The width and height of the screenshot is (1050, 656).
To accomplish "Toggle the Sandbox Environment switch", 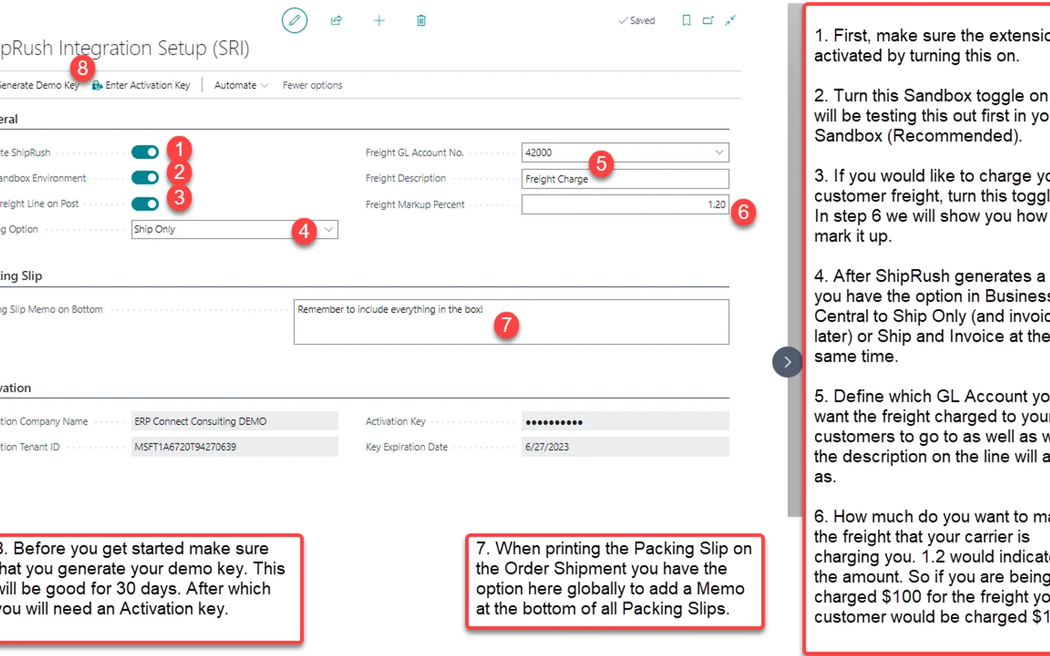I will [x=145, y=178].
